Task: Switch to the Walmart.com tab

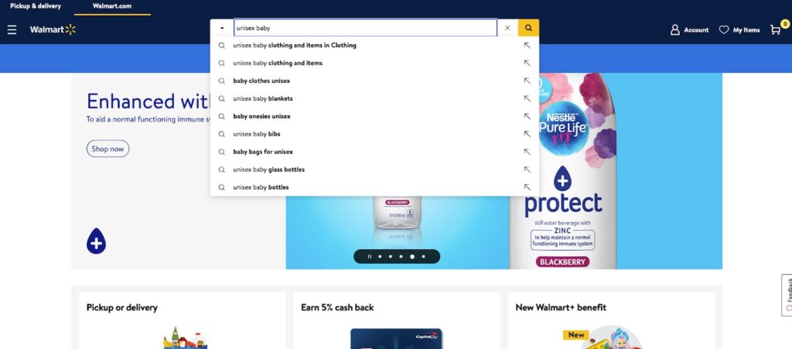Action: (x=112, y=6)
